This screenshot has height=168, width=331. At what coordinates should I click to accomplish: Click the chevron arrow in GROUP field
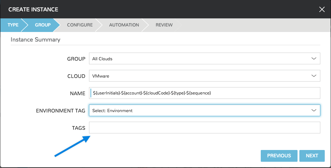pyautogui.click(x=314, y=58)
